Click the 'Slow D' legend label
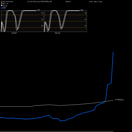 (x=5, y=4)
